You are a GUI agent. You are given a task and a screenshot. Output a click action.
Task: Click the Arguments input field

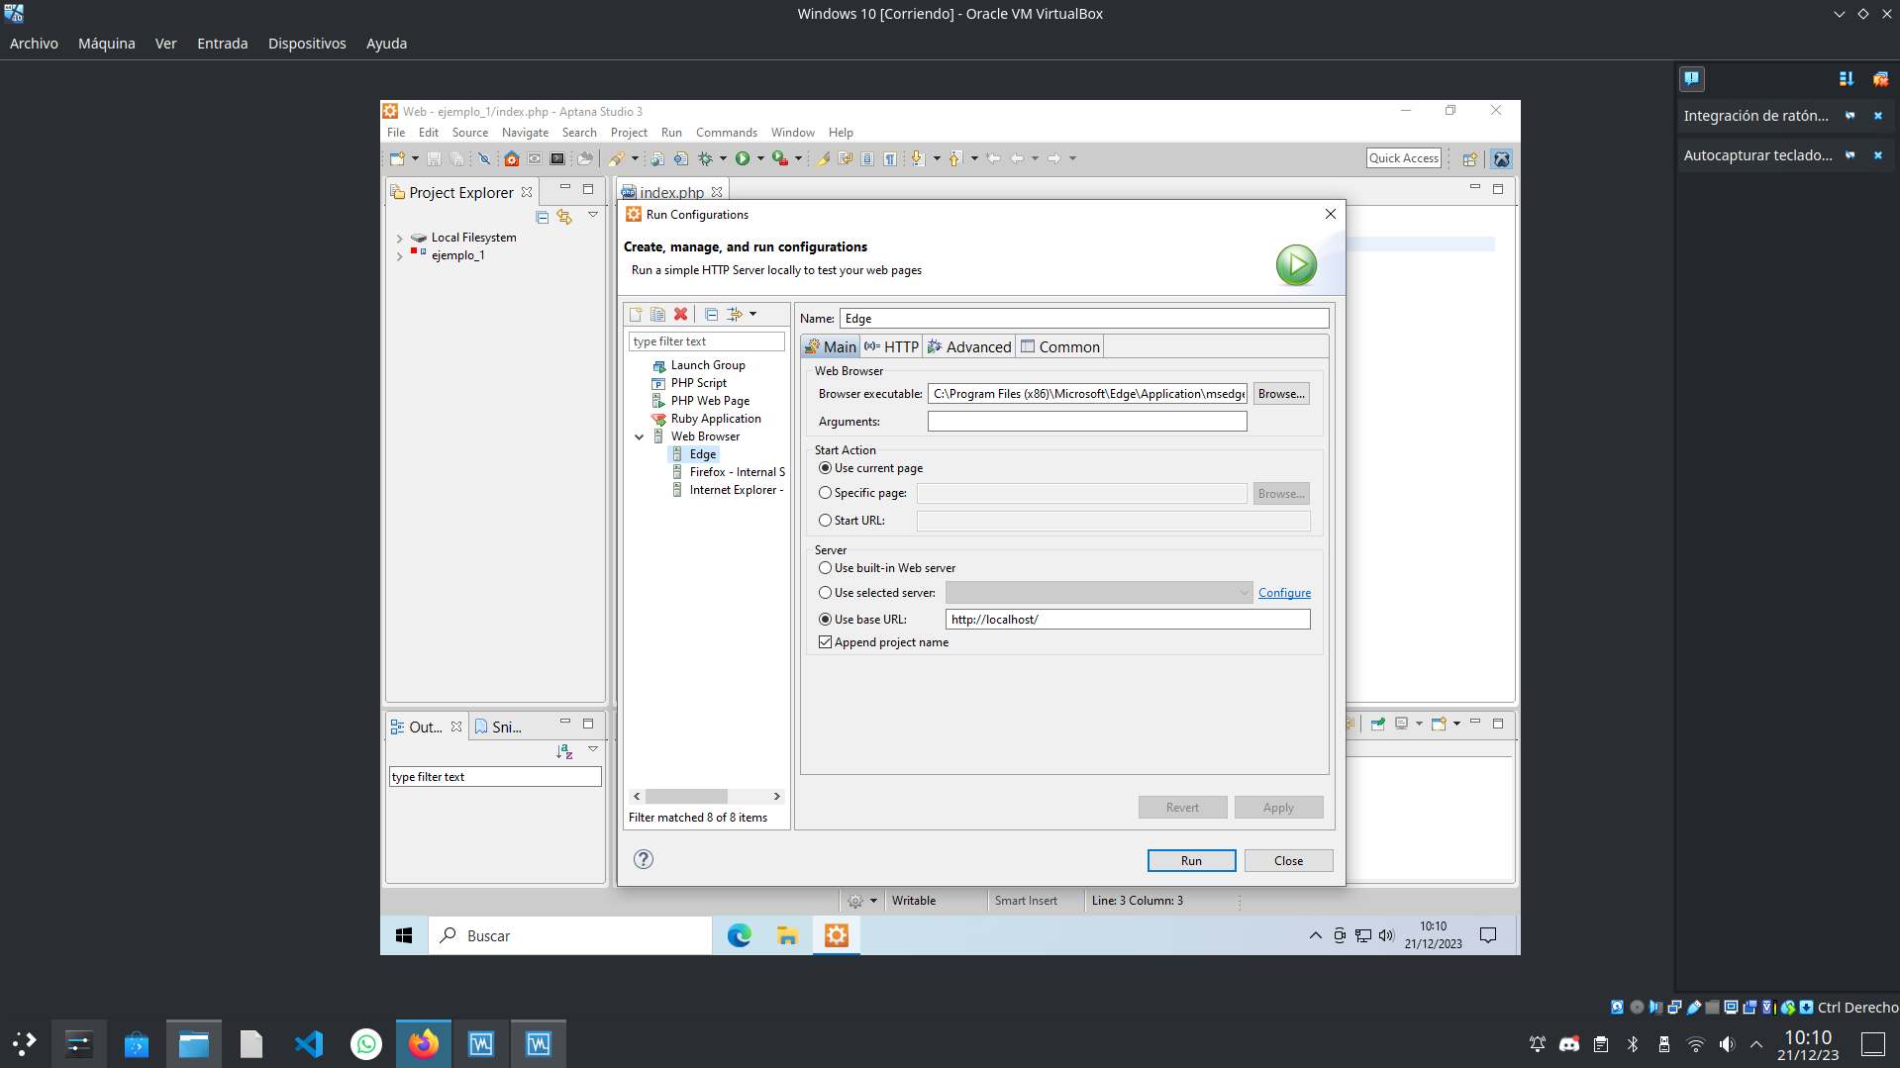pos(1087,422)
